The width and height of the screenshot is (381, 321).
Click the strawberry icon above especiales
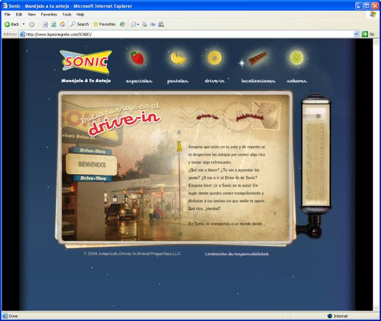click(138, 58)
